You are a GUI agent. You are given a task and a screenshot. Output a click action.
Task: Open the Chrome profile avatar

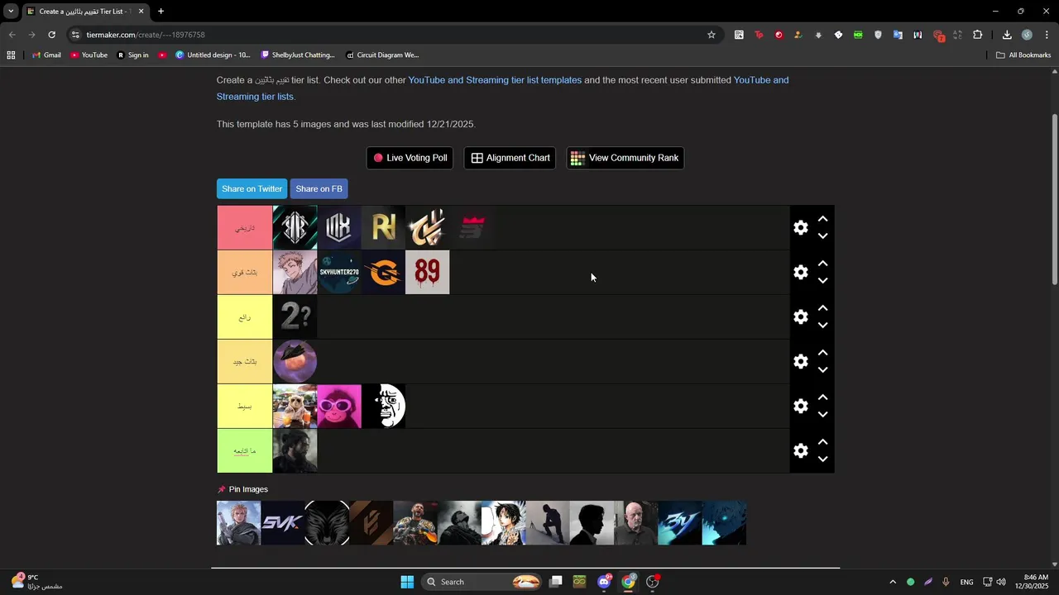pyautogui.click(x=1027, y=35)
